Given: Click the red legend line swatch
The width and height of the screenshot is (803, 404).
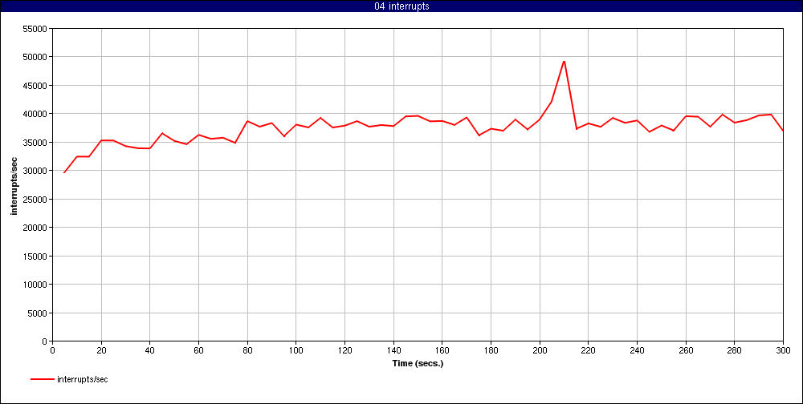Looking at the screenshot, I should pos(43,379).
